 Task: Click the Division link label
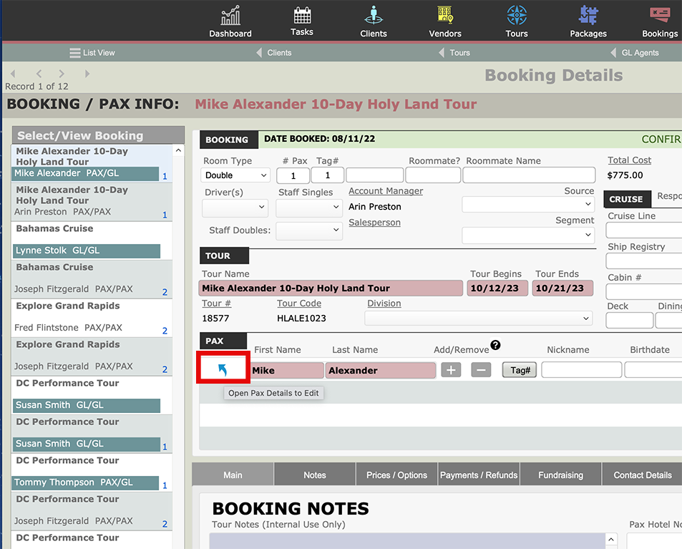tap(384, 303)
